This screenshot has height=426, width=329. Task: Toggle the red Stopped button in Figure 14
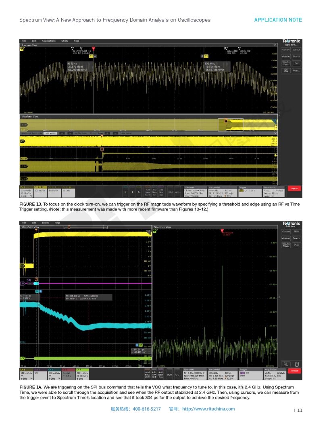[x=294, y=371]
